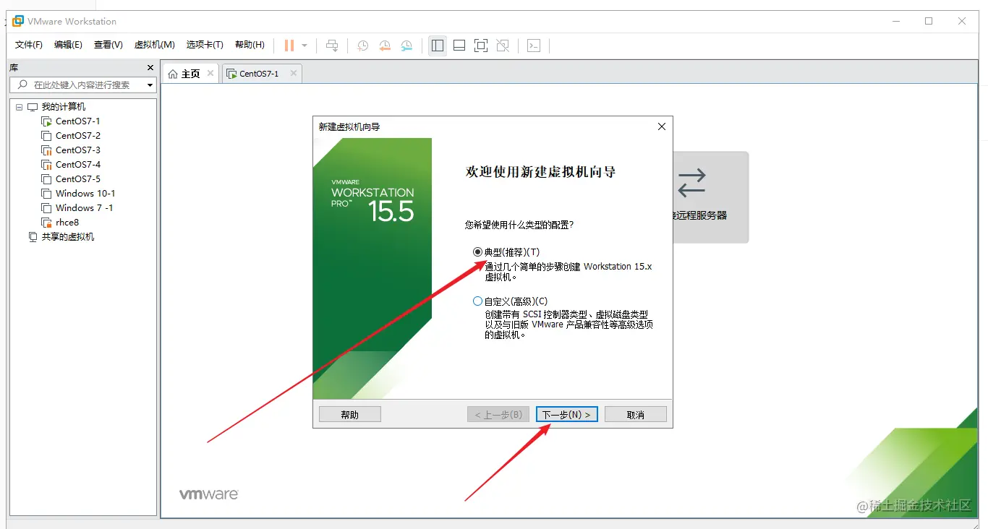
Task: Click the VM icon beside CentOS7-5
Action: click(46, 179)
